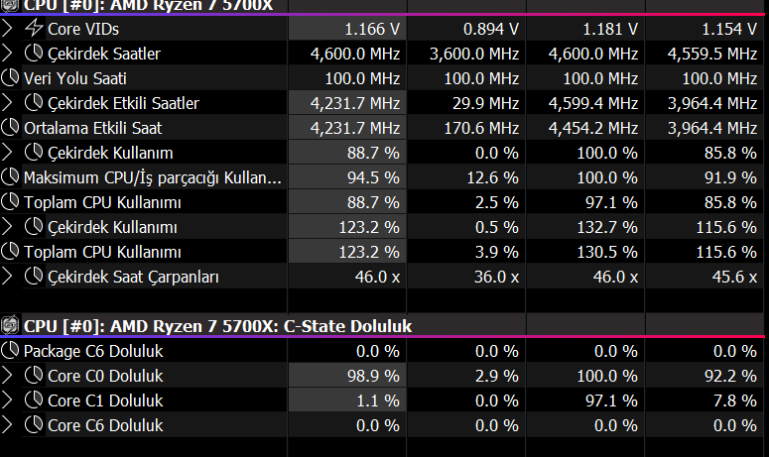Click clock icon of Toplam CPU Kullanımı 123.2 % row

(10, 251)
